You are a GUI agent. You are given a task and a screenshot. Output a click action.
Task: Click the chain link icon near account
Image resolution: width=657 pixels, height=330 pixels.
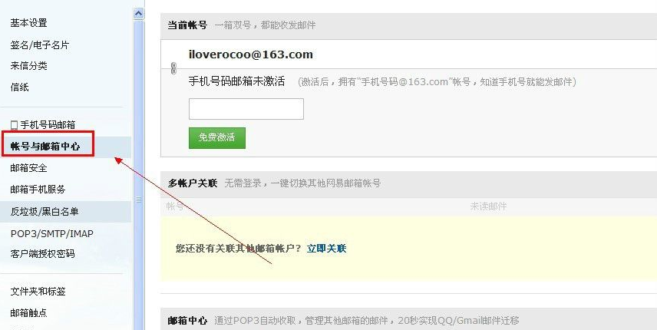click(174, 68)
